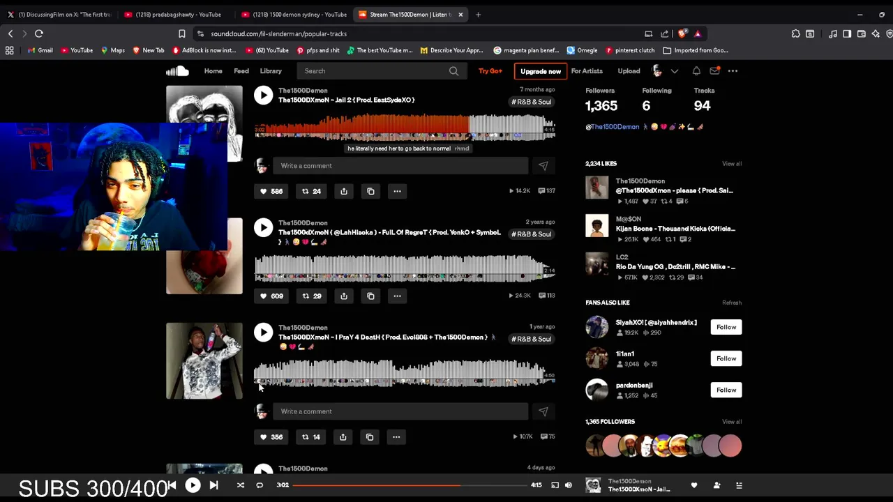The height and width of the screenshot is (502, 893).
Task: Open more options for I PraY 4 DeatH
Action: coord(396,437)
